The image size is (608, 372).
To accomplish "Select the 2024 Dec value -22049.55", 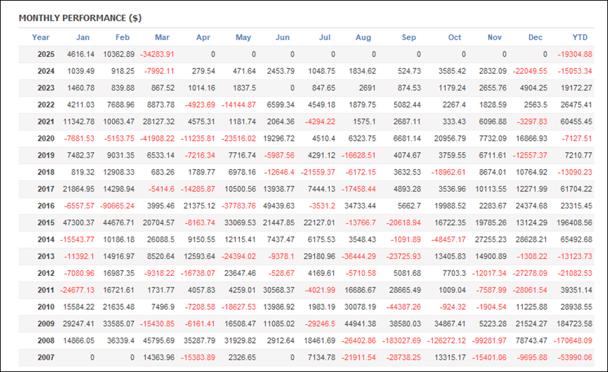I will [530, 71].
